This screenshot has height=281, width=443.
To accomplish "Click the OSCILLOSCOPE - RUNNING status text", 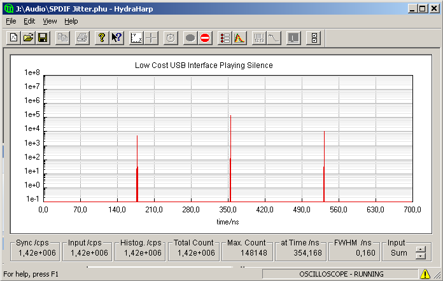I will 341,274.
